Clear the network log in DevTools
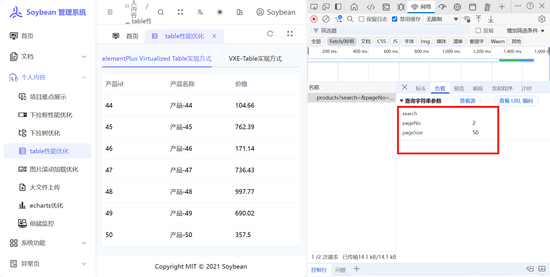This screenshot has height=277, width=550. (326, 19)
